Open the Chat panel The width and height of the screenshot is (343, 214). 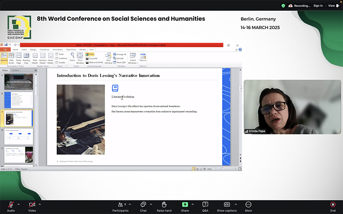tap(143, 205)
